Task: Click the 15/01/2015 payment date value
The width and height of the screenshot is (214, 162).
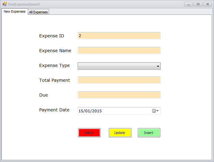Action: pos(90,111)
